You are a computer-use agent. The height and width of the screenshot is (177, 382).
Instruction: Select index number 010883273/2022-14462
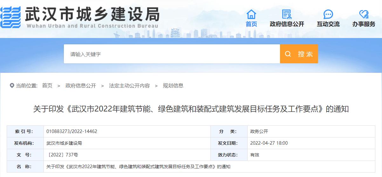pyautogui.click(x=72, y=131)
